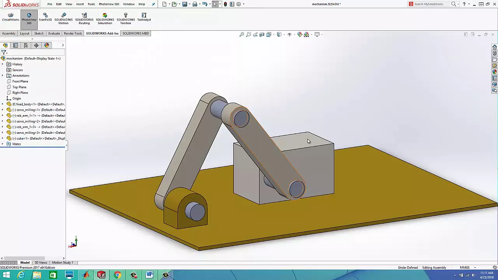The width and height of the screenshot is (498, 280).
Task: Switch to the Assembly tab
Action: click(9, 33)
